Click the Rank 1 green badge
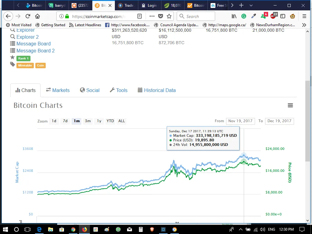This screenshot has width=312, height=234. (23, 58)
